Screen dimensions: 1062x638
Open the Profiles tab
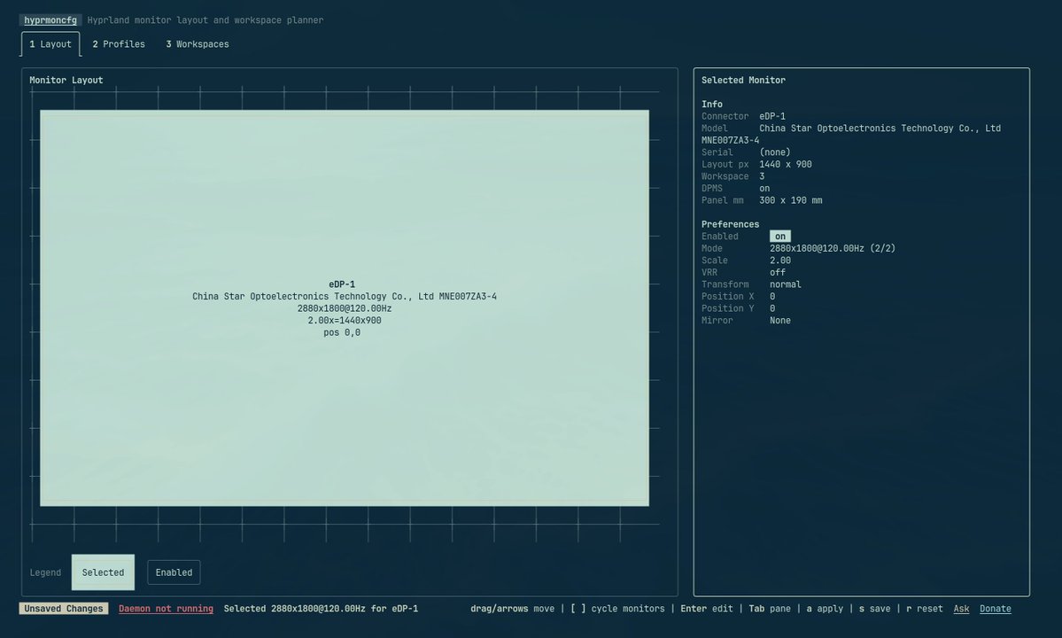(119, 44)
